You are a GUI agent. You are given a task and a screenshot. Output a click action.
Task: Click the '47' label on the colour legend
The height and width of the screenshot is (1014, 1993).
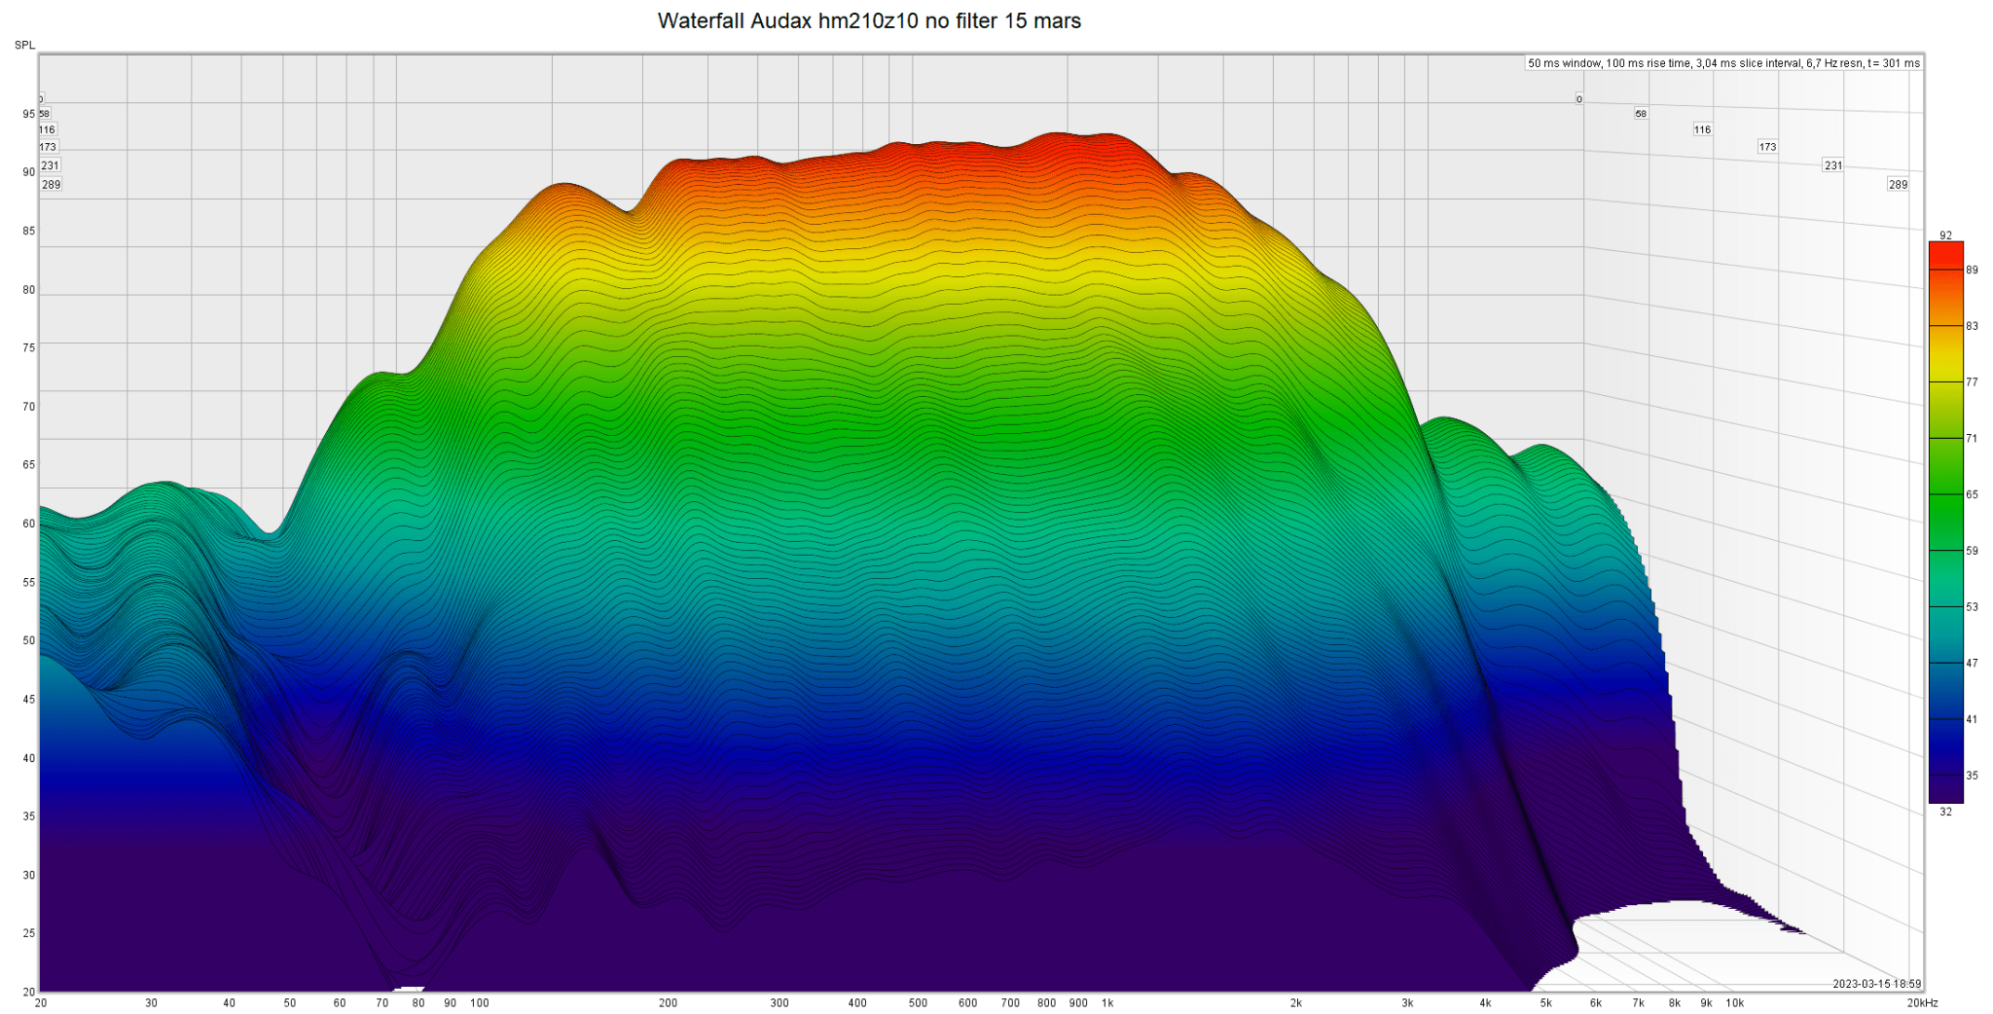pos(1972,664)
